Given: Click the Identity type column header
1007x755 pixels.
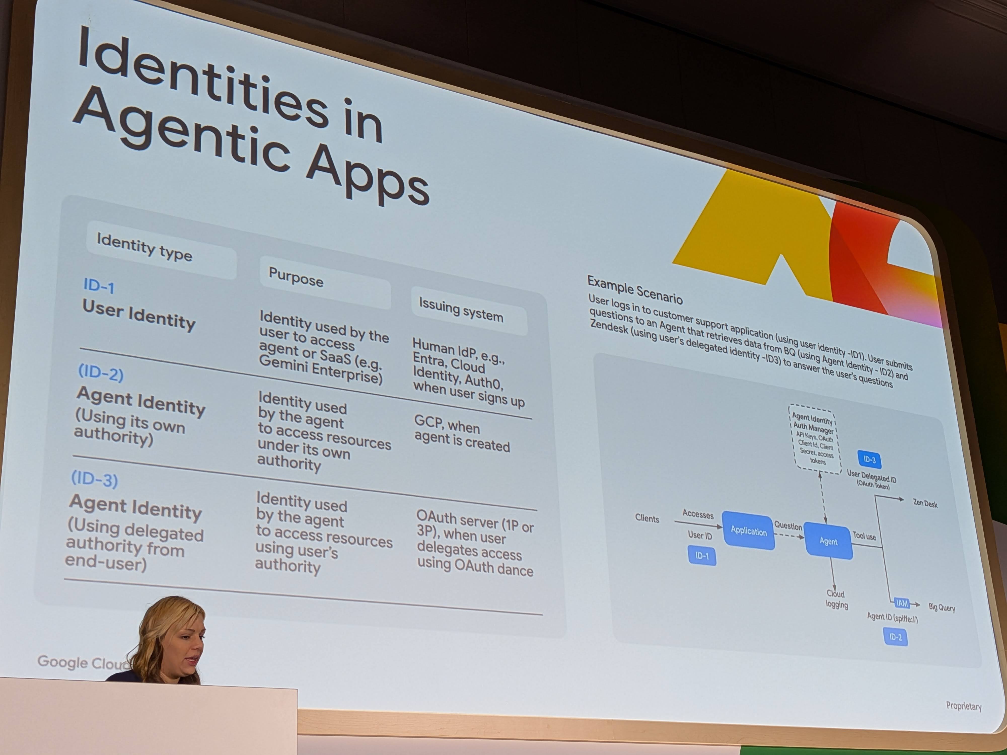Looking at the screenshot, I should coord(144,247).
